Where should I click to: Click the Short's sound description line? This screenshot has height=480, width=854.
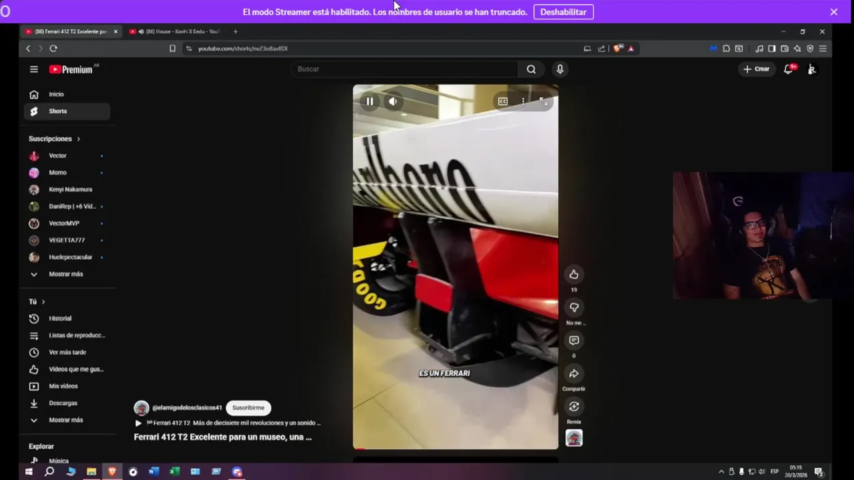[x=228, y=423]
